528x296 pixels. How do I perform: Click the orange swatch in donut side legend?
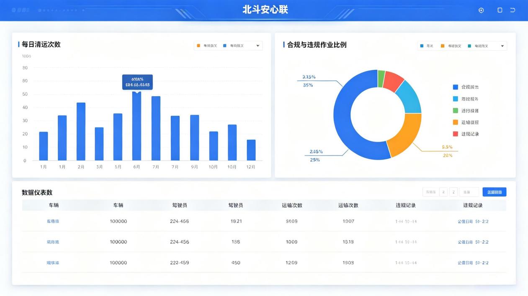[x=456, y=122]
